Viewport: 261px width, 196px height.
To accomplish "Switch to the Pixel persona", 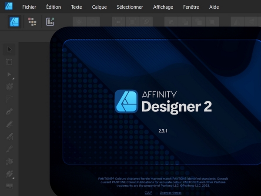I will pyautogui.click(x=32, y=22).
